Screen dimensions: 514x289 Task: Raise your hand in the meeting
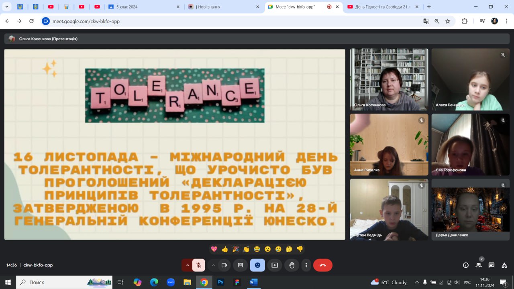click(292, 265)
